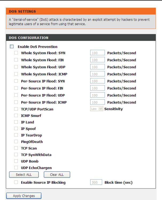
Task: Check Whole System Flood: SYN
Action: pos(16,53)
